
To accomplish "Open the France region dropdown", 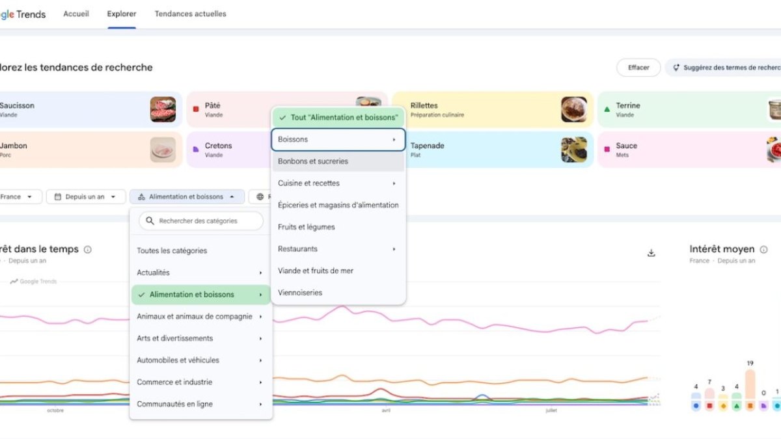I will click(20, 196).
